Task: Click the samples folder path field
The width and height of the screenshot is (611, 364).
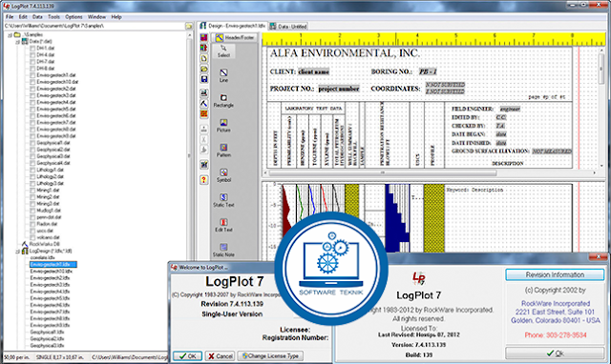Action: coord(94,26)
